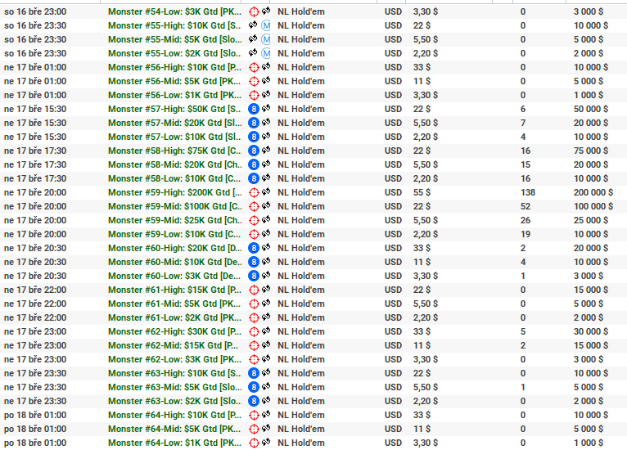The height and width of the screenshot is (450, 627).
Task: Click the crosshair icon in Monster #56-High row
Action: pyautogui.click(x=254, y=68)
